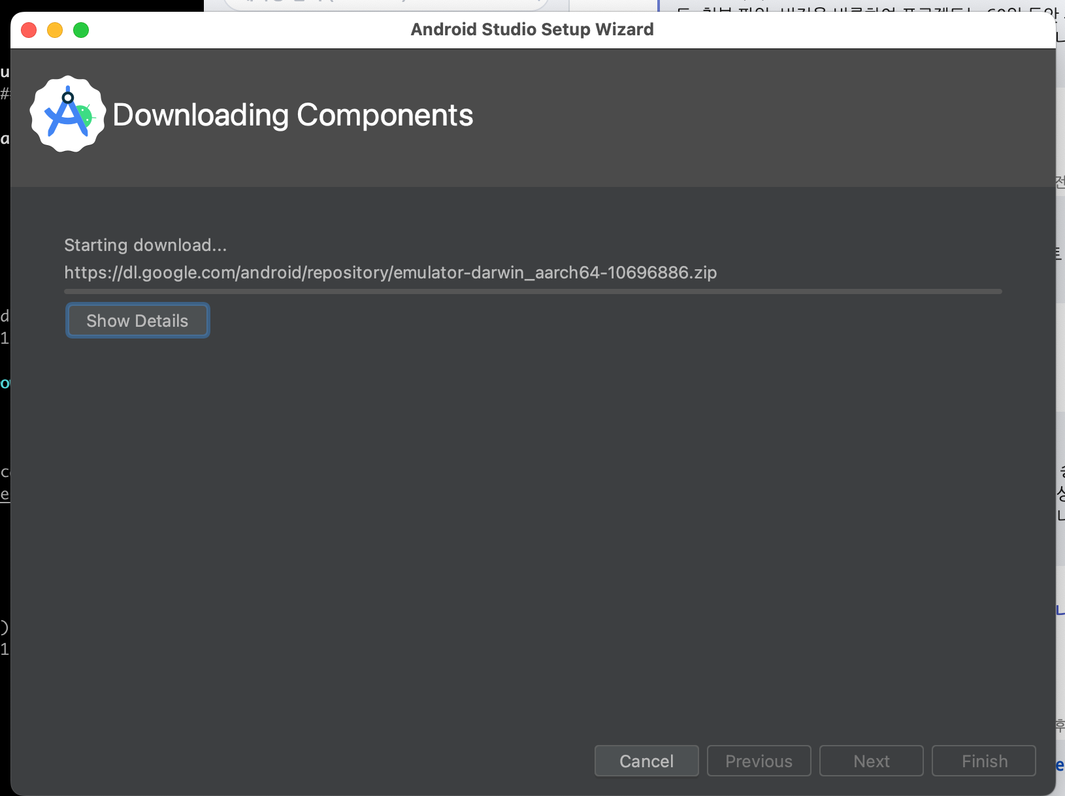The height and width of the screenshot is (796, 1065).
Task: Click the empty area below Show Details
Action: coord(523,523)
